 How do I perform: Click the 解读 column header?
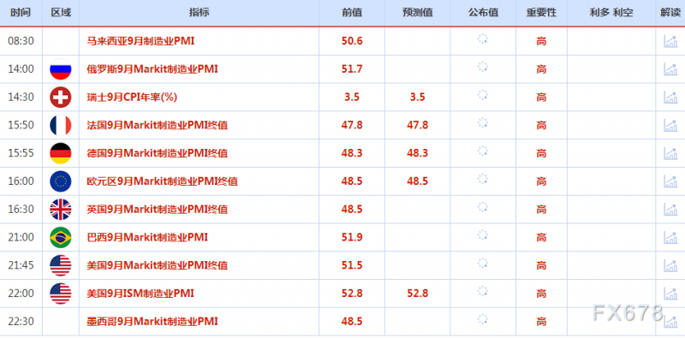(670, 12)
